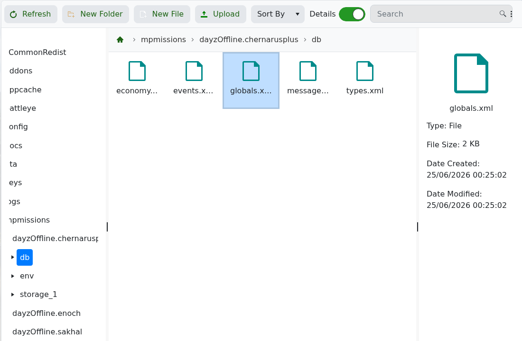Open the Upload dialog
The width and height of the screenshot is (522, 341).
click(220, 14)
